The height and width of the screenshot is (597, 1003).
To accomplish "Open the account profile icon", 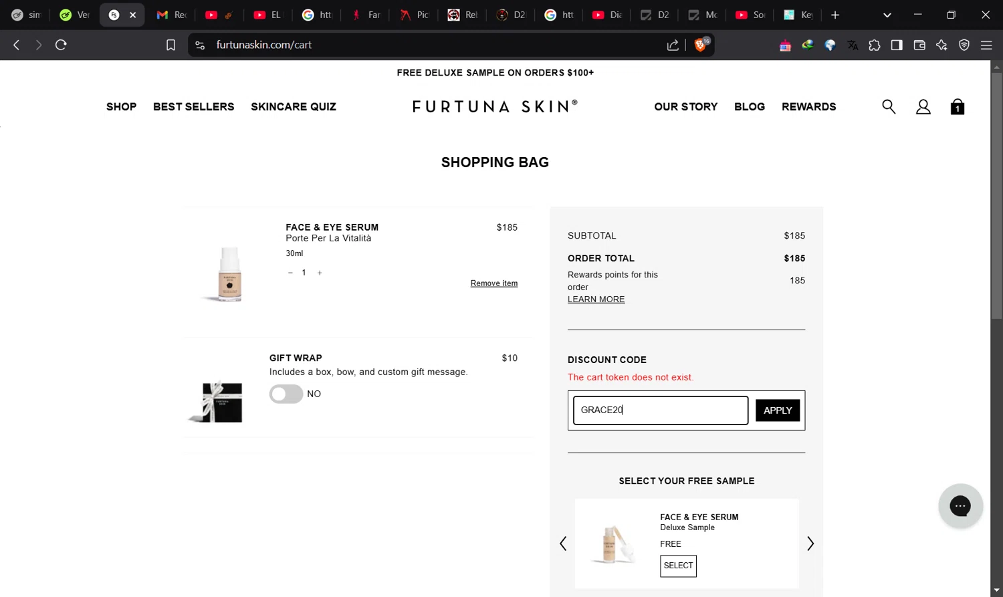I will coord(923,106).
